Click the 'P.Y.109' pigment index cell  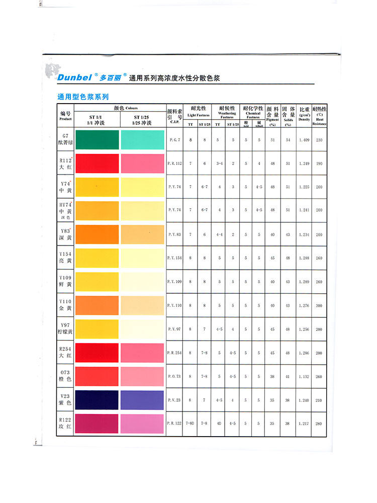coord(174,282)
